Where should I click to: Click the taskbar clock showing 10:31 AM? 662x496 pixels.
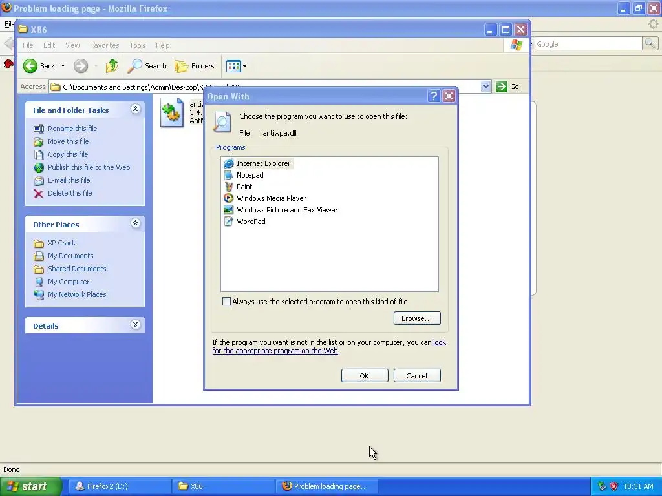tap(638, 487)
